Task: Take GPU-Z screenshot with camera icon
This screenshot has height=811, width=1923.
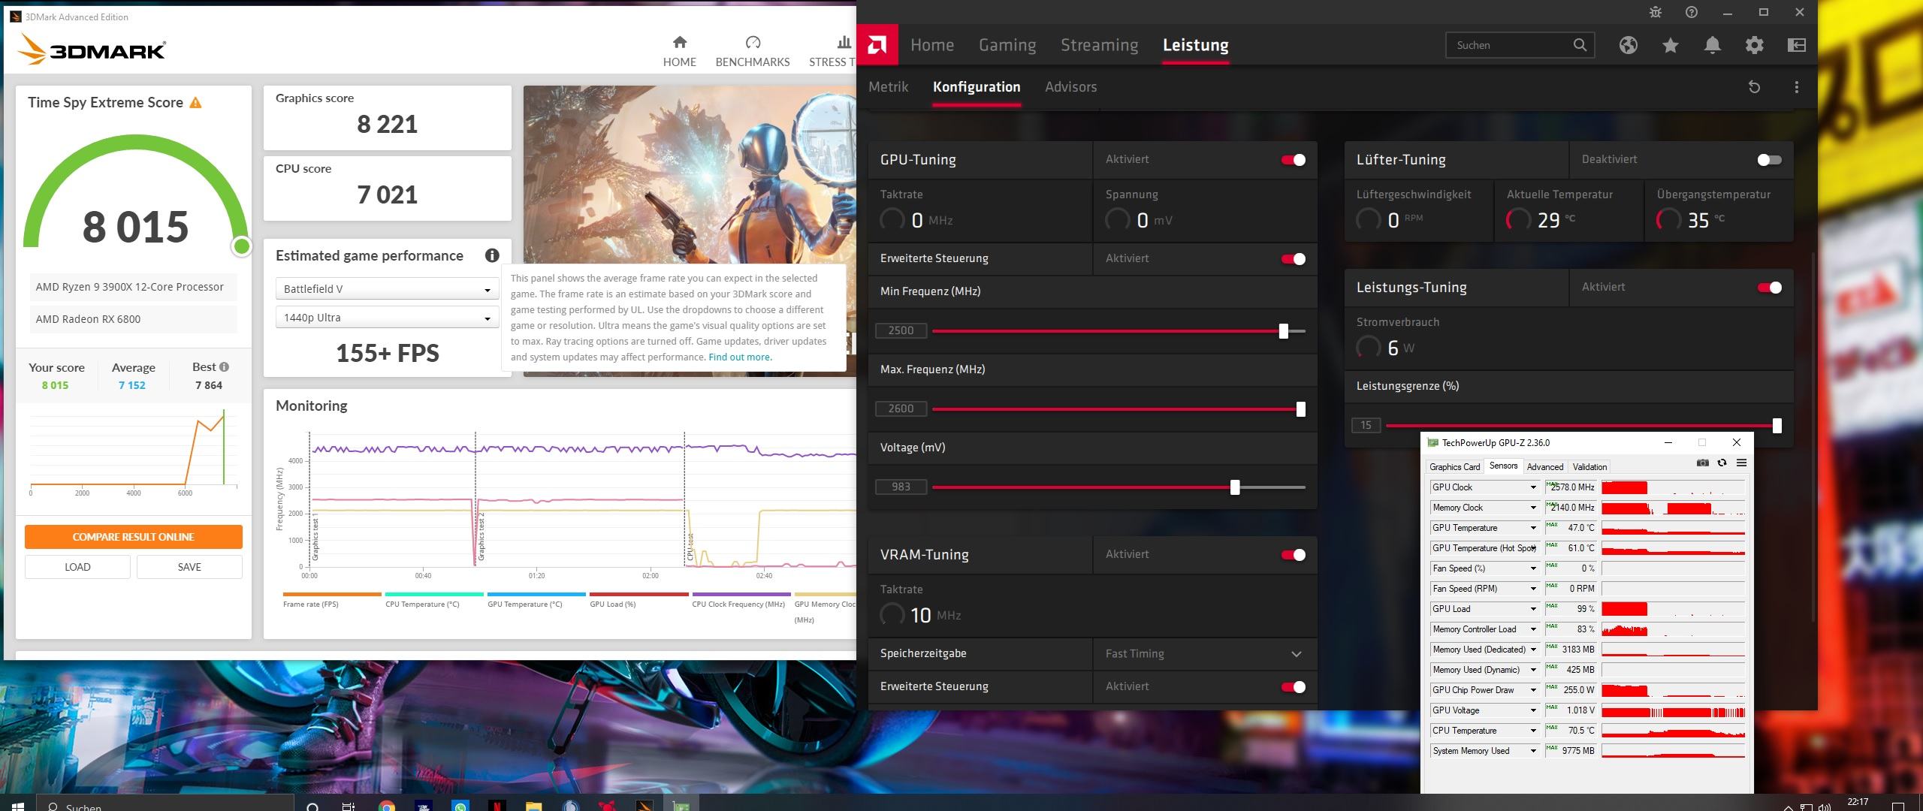Action: tap(1702, 463)
